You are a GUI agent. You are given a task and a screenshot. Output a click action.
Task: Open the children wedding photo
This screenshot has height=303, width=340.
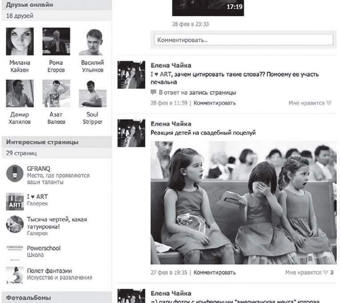[243, 203]
